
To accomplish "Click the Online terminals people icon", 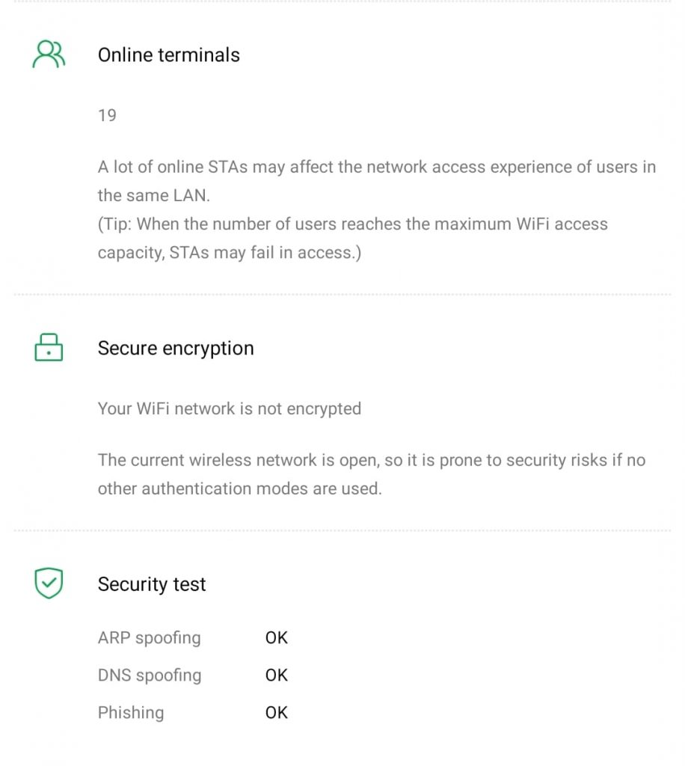I will [x=49, y=55].
